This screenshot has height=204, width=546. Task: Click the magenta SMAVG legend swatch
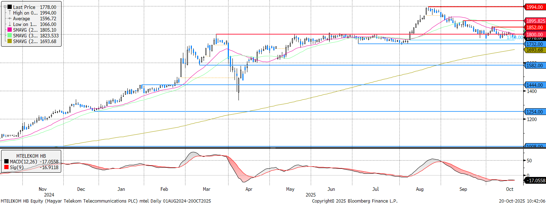9,30
